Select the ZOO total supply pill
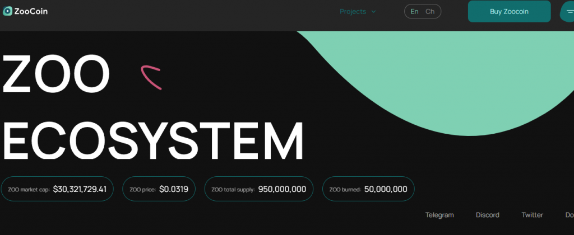Viewport: 574px width, 235px height. pos(259,189)
